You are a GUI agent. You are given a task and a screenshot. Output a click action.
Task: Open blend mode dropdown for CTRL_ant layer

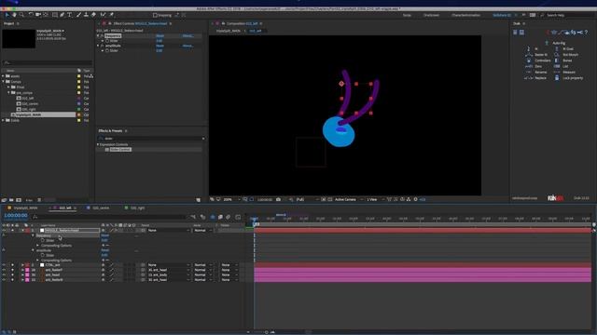[x=202, y=265]
